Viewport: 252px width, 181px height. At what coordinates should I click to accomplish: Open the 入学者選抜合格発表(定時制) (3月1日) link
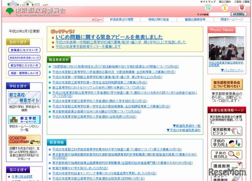click(x=98, y=178)
